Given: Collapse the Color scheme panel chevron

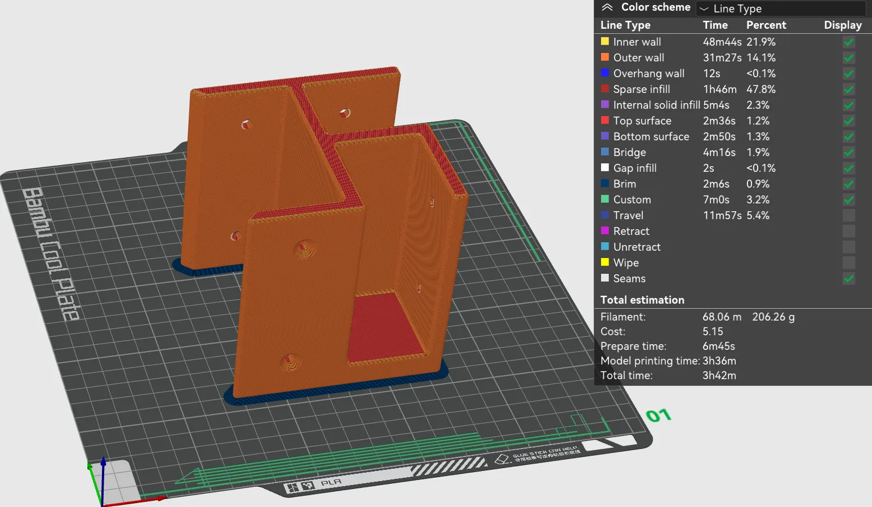Looking at the screenshot, I should [607, 7].
